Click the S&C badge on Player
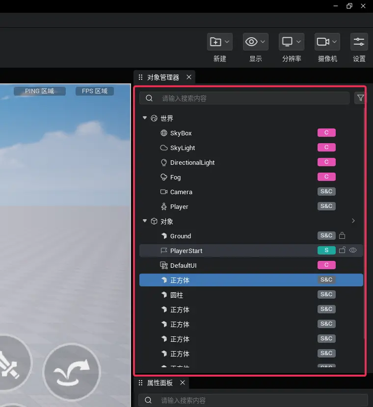This screenshot has height=407, width=373. 326,206
